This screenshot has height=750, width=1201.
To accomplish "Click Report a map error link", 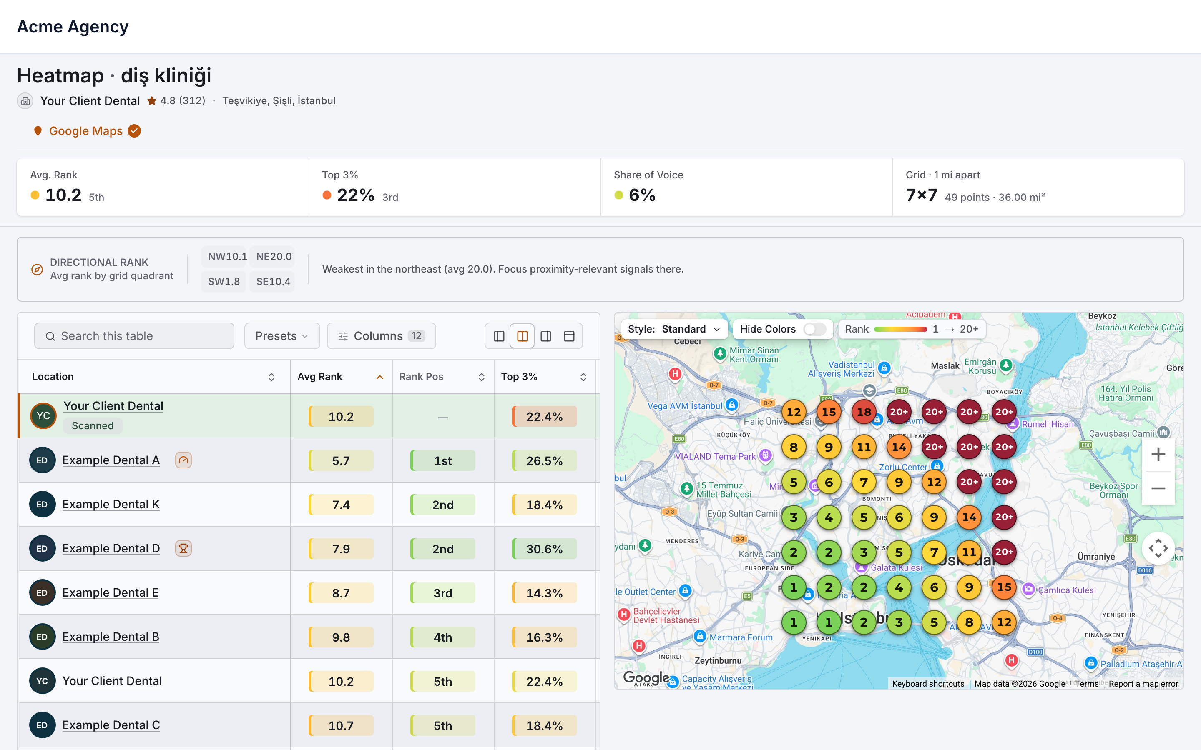I will click(1143, 684).
